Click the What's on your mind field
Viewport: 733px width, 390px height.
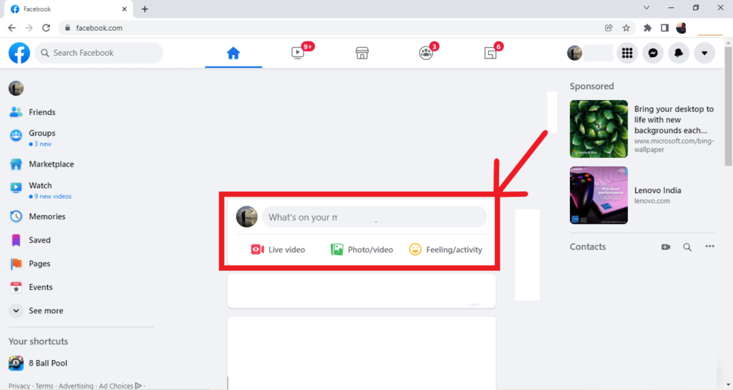coord(374,217)
